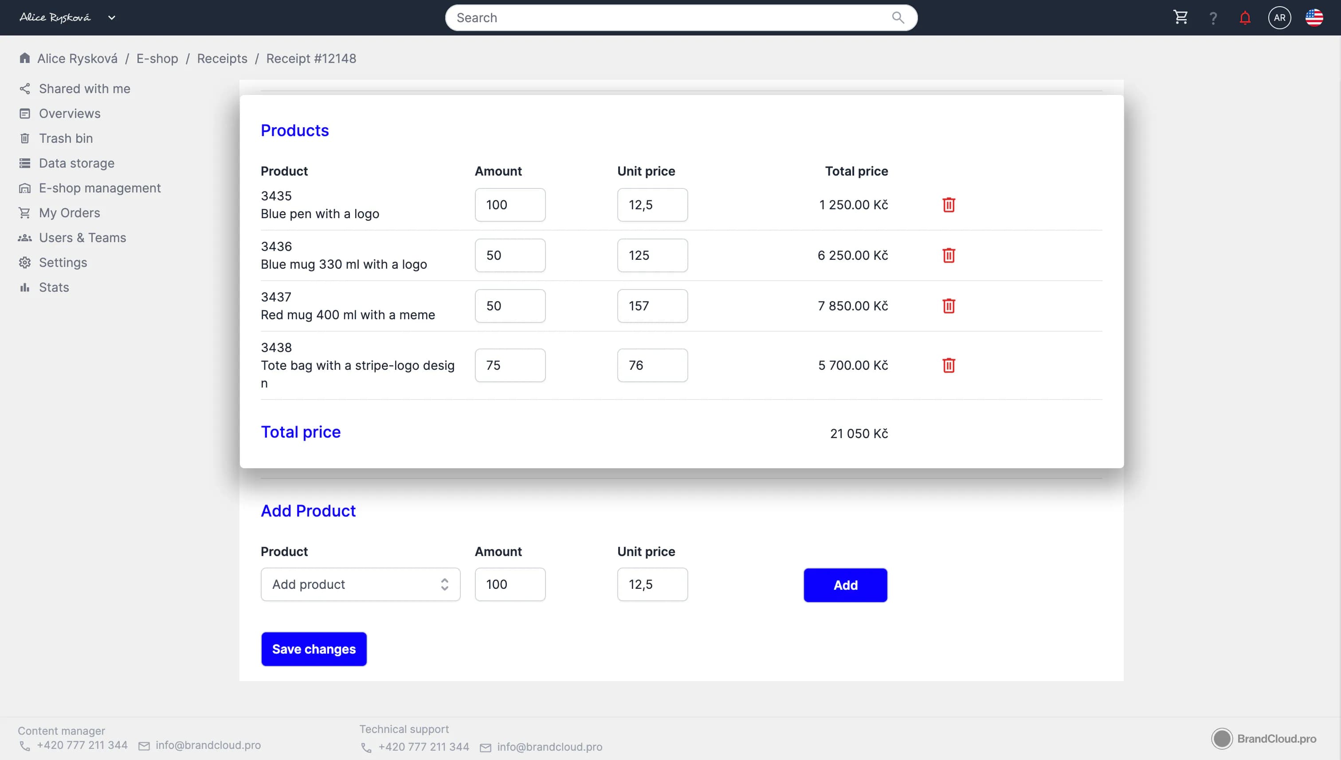Screen dimensions: 1341x760
Task: Remove the Tote bag product with trash icon
Action: click(949, 365)
